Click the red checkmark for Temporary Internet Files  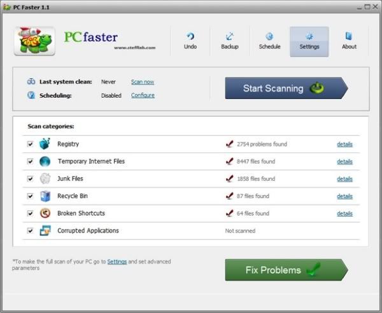(x=229, y=161)
